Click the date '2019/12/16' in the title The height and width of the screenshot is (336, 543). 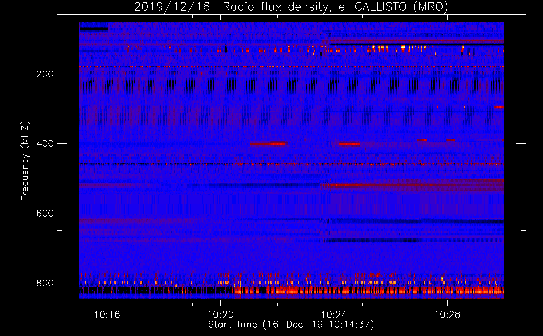[172, 7]
